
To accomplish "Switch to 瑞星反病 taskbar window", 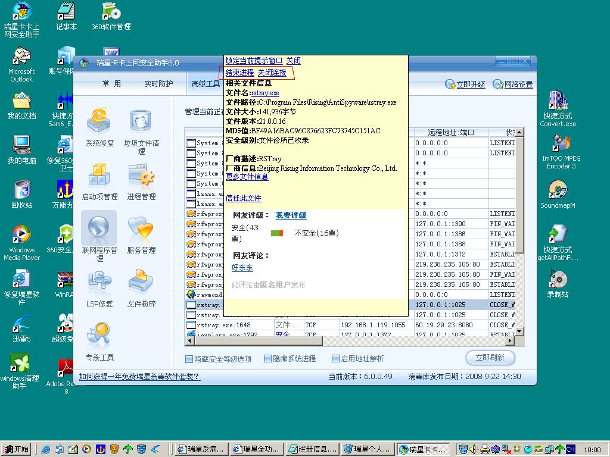I will (x=201, y=449).
